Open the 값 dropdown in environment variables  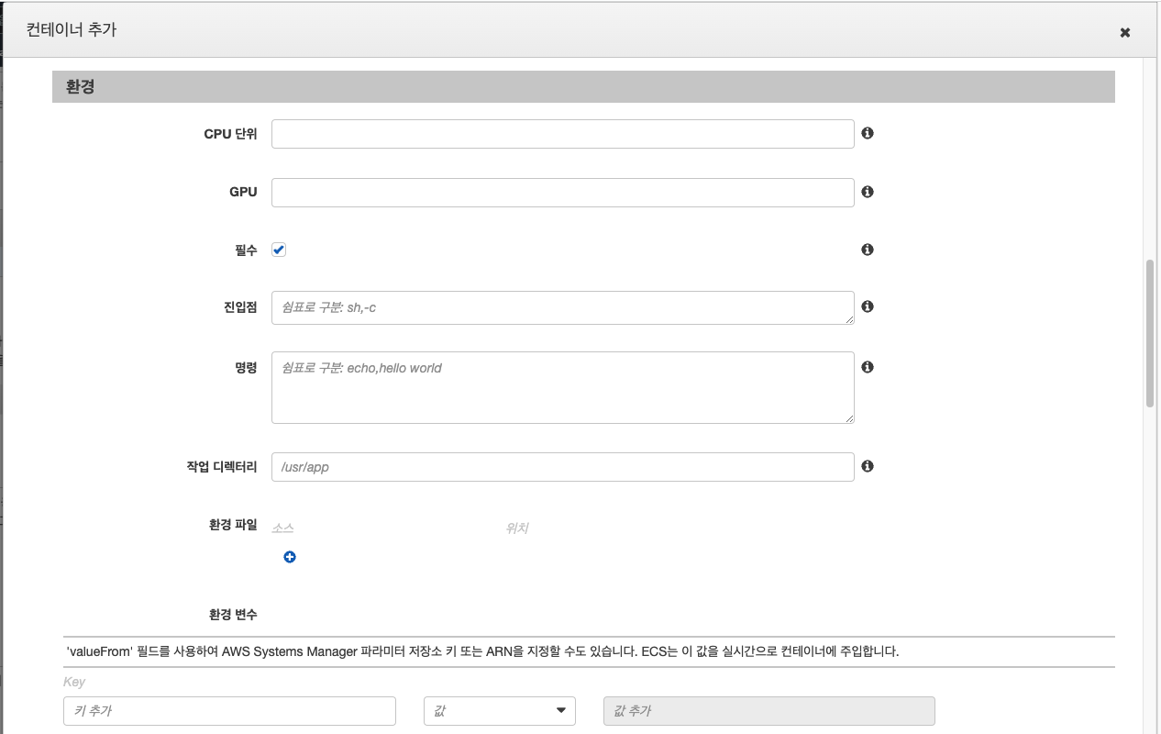(x=499, y=710)
